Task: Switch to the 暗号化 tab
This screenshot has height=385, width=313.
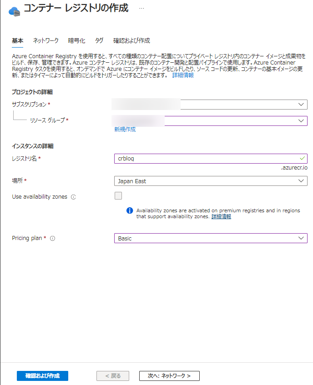Action: point(76,41)
